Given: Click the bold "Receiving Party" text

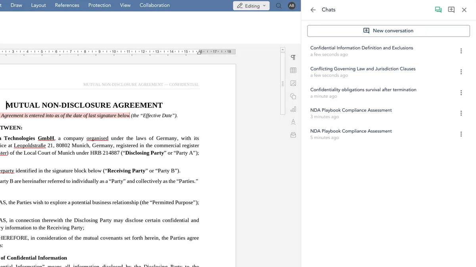Looking at the screenshot, I should click(x=126, y=171).
